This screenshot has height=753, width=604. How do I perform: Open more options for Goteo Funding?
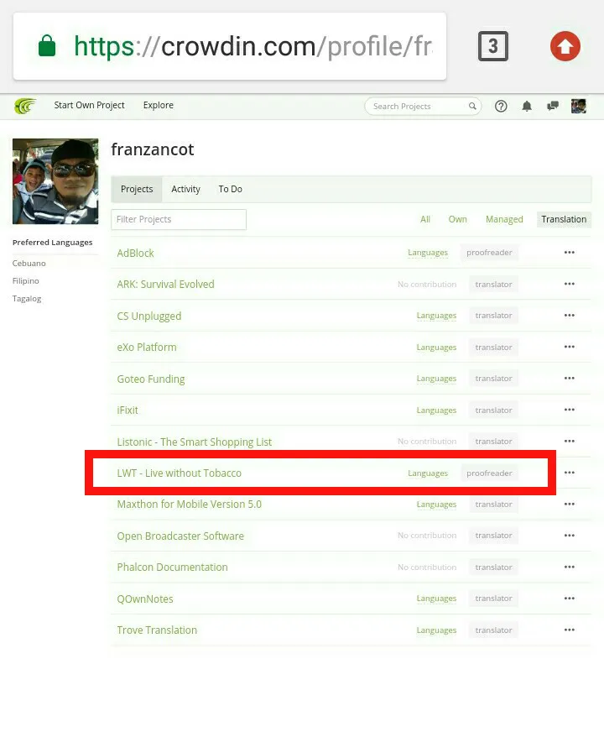pos(570,378)
